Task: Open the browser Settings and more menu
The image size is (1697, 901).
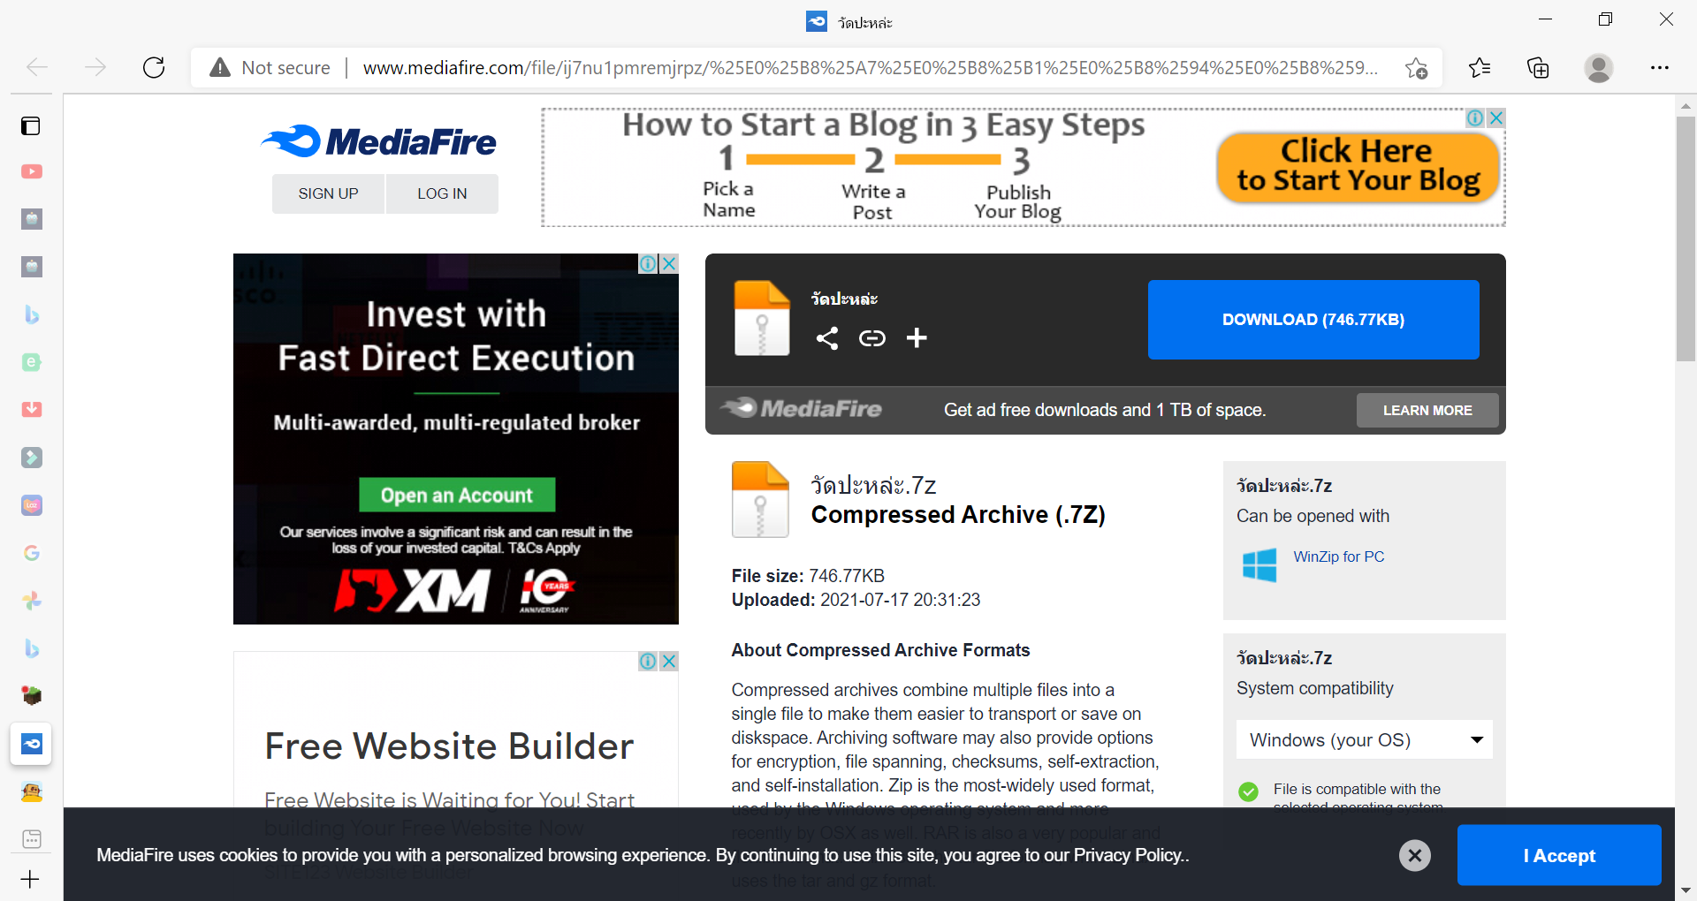Action: pyautogui.click(x=1659, y=67)
